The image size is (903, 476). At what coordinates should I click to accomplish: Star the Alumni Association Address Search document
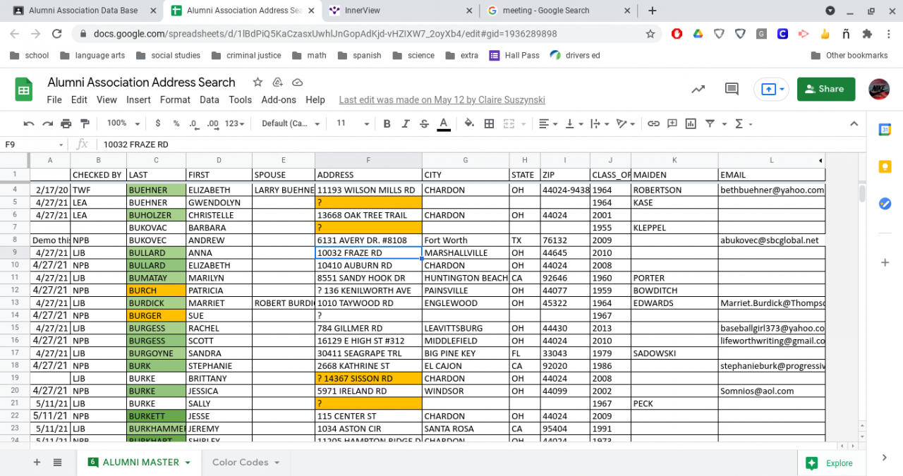[x=257, y=83]
